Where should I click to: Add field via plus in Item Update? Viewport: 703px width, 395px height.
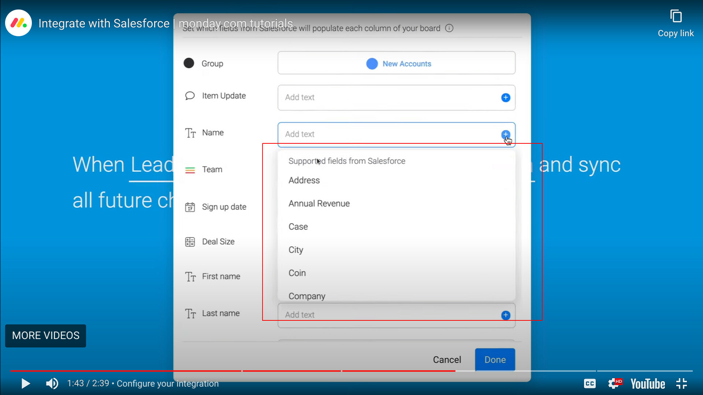[x=506, y=98]
